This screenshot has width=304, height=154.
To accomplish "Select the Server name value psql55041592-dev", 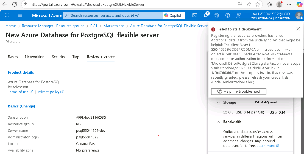I will click(91, 131).
